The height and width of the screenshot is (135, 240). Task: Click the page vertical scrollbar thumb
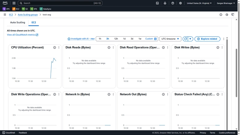[236, 73]
